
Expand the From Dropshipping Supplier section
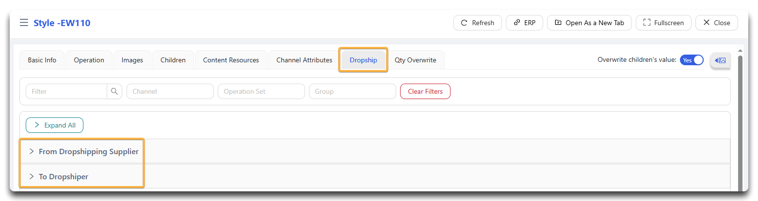pyautogui.click(x=374, y=151)
